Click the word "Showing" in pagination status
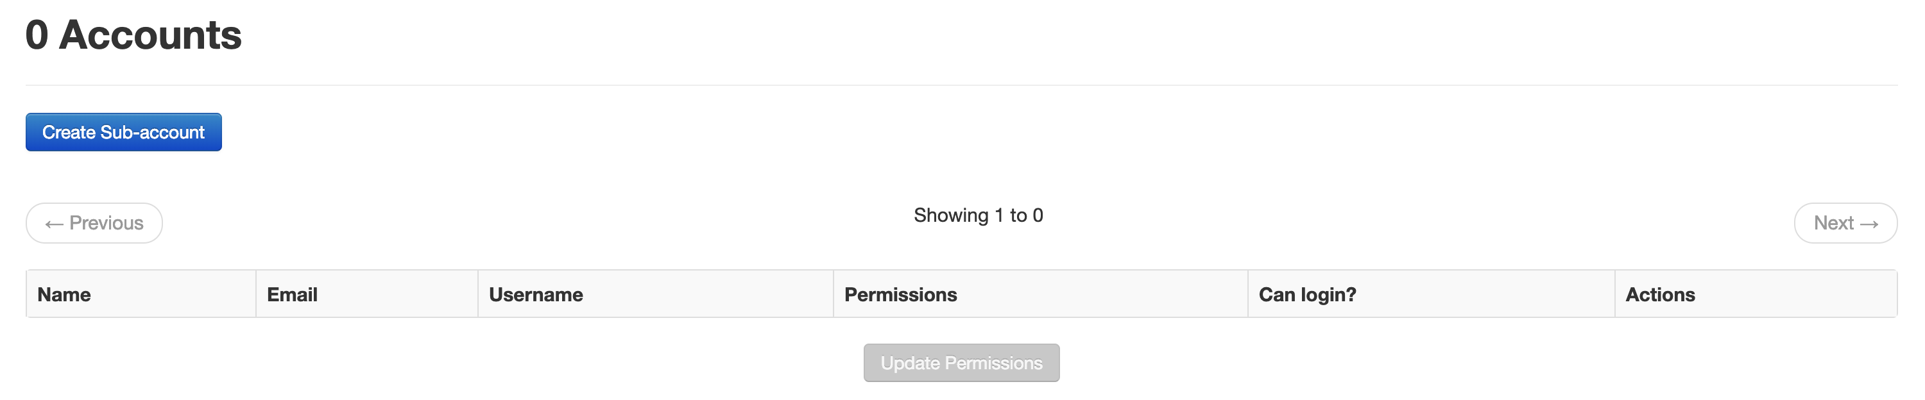The image size is (1925, 400). click(x=950, y=215)
